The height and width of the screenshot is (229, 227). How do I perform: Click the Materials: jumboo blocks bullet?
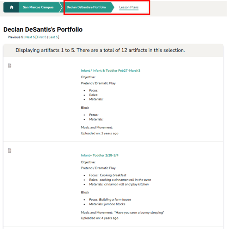tap(107, 204)
